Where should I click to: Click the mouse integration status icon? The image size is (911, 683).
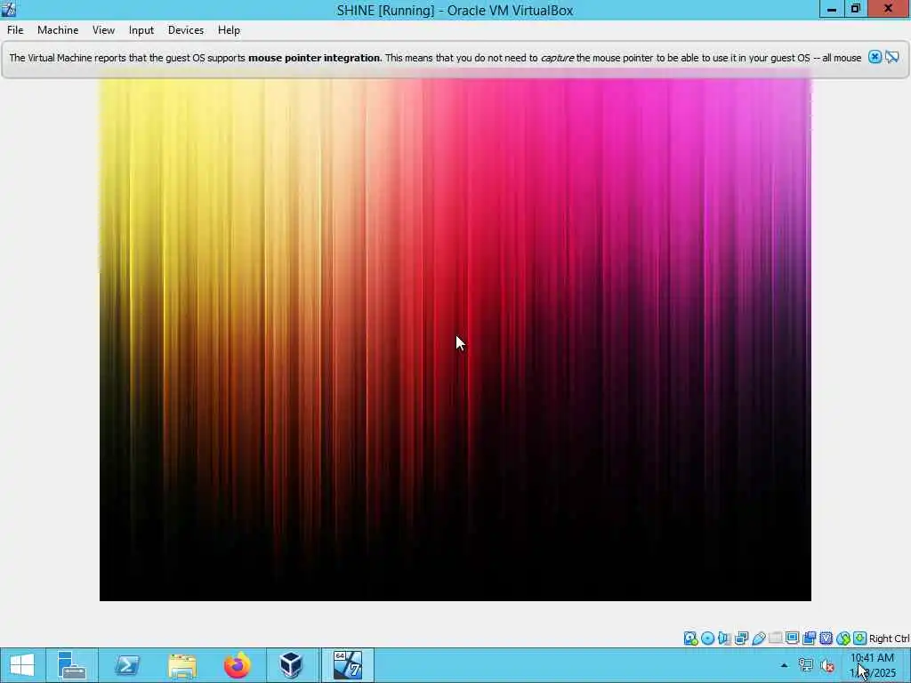point(843,639)
